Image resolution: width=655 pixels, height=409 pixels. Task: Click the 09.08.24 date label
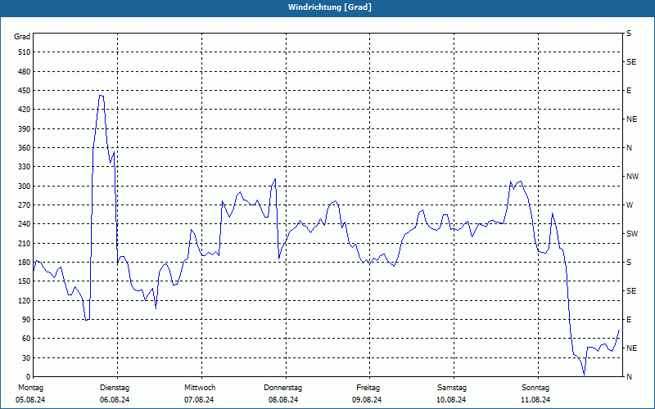pos(367,400)
